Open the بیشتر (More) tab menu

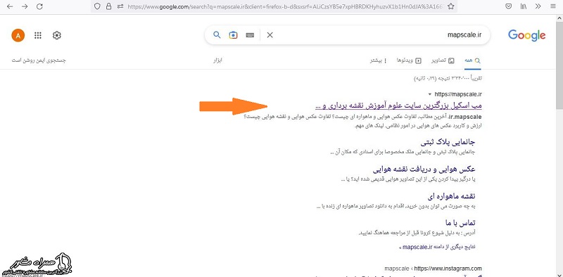379,60
